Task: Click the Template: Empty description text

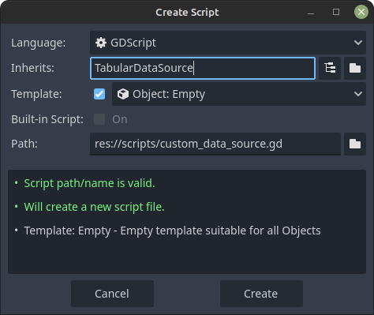Action: pos(172,231)
